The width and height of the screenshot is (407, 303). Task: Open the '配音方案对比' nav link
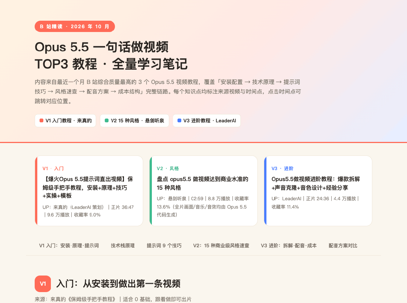tap(343, 246)
